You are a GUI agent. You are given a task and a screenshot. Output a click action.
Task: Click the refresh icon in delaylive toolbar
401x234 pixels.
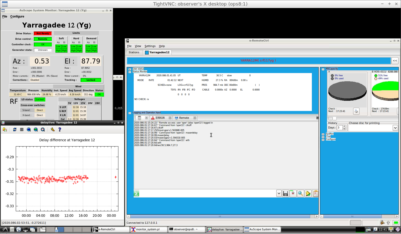[x=15, y=129]
